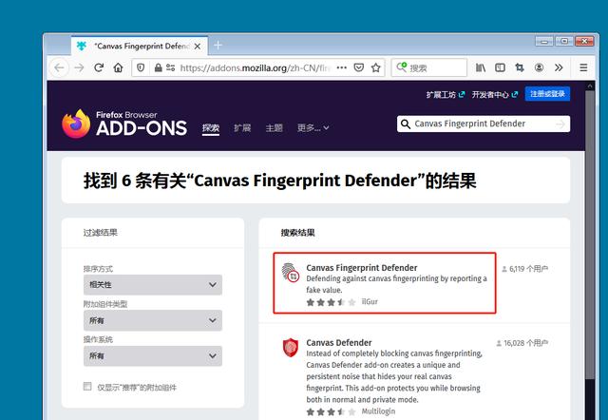Viewport: 608px width, 420px height.
Task: Reload the page with the refresh icon
Action: (99, 67)
